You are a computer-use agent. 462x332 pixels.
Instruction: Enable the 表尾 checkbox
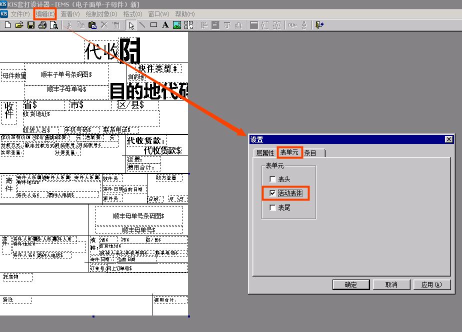(x=272, y=207)
